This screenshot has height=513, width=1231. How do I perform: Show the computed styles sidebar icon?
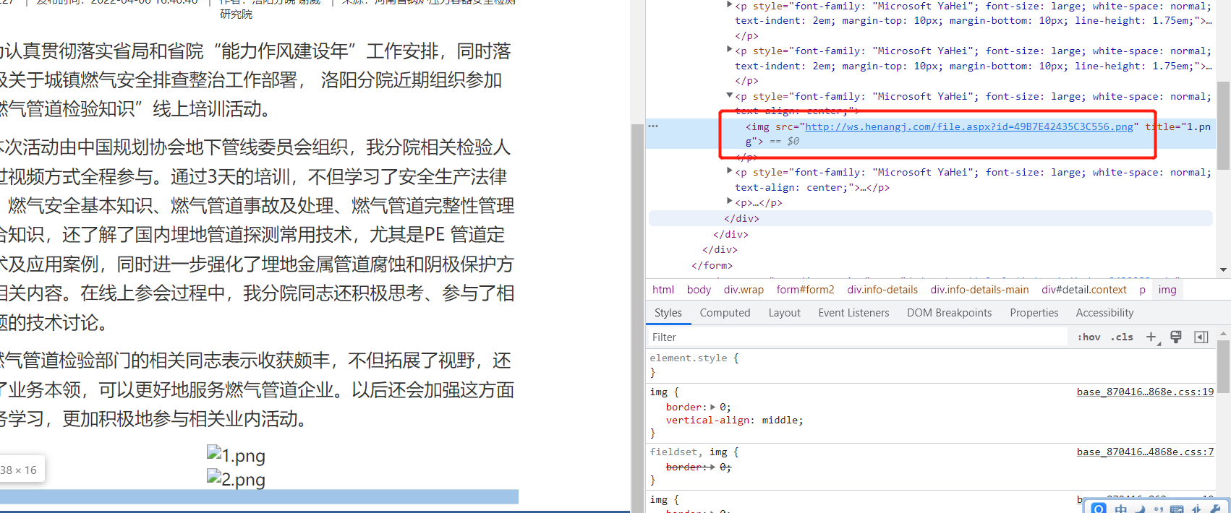[x=1201, y=337]
